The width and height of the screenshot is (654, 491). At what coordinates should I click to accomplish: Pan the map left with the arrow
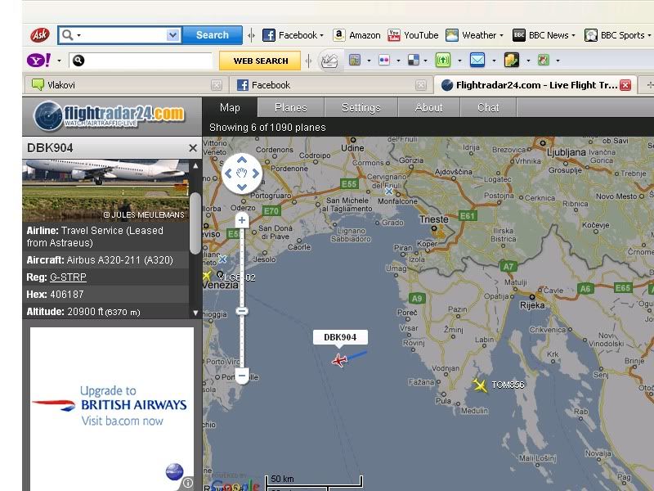point(228,173)
